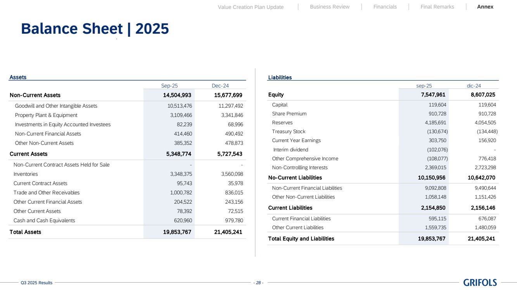Click the dic-24 column header under Liabilities
The image size is (517, 290).
(x=474, y=86)
